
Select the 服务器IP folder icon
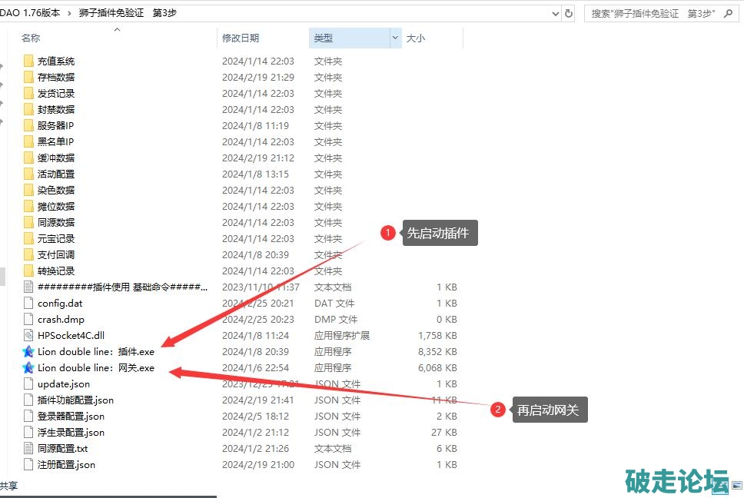(x=28, y=126)
